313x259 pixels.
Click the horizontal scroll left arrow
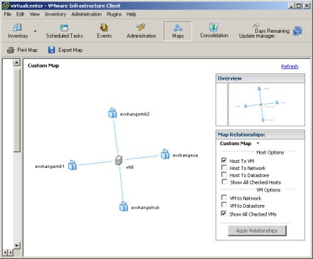tap(5, 253)
